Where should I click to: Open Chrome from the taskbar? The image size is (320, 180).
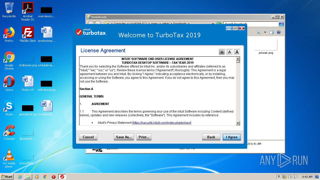pyautogui.click(x=45, y=177)
